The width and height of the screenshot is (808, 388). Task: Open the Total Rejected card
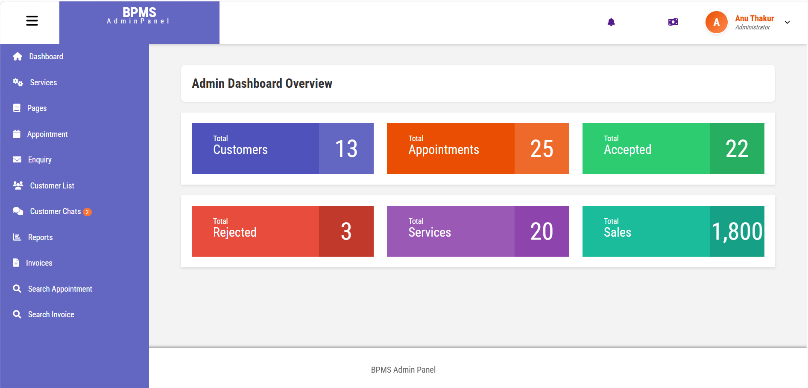[283, 231]
